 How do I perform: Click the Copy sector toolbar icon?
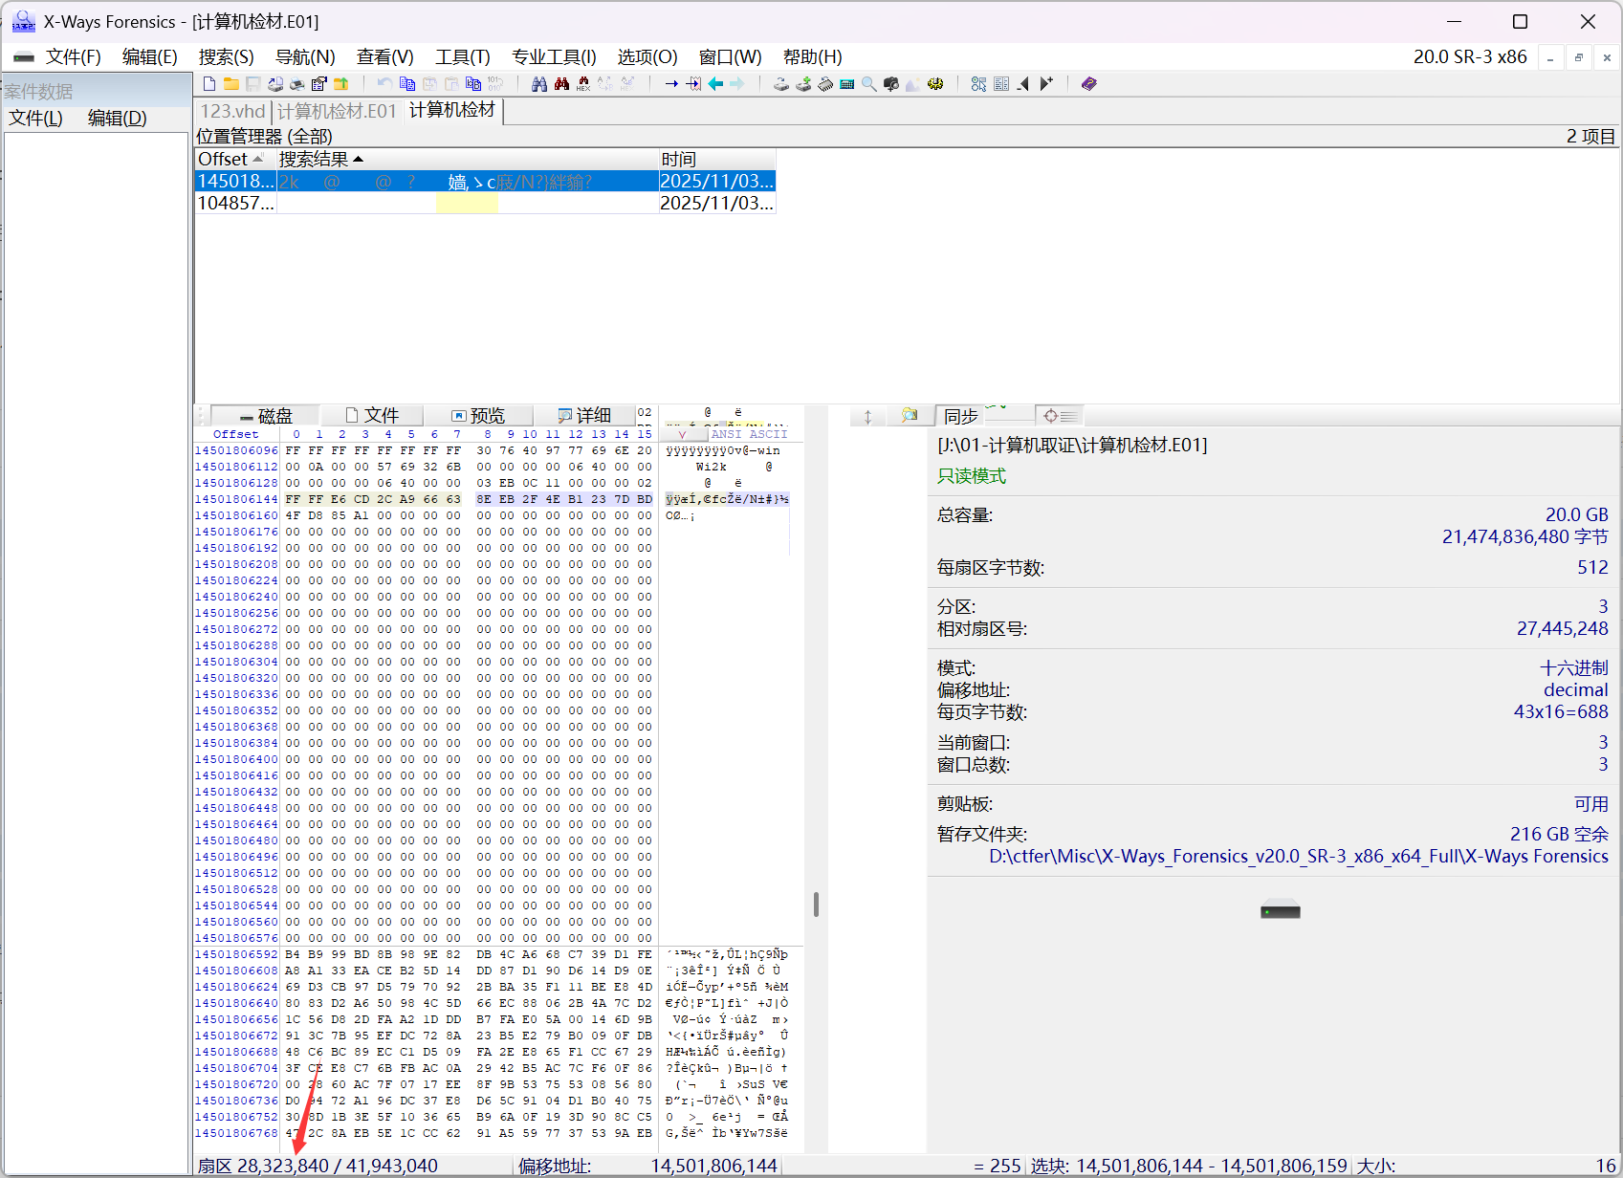pos(407,84)
